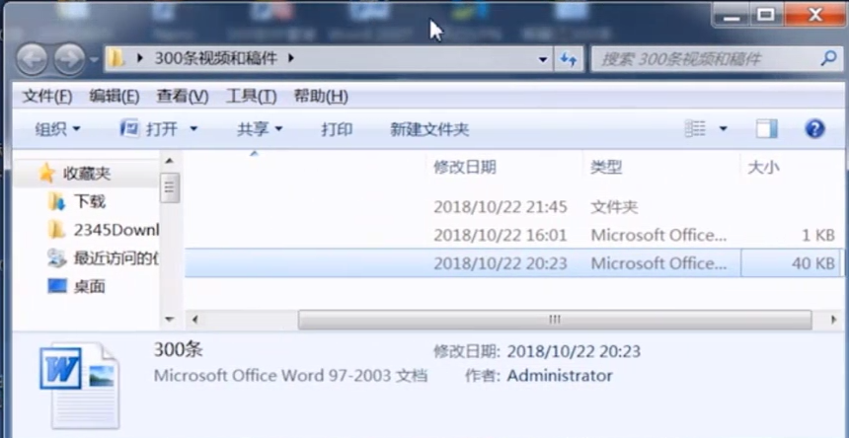Expand the arrow after 300条视频和稿件 breadcrumb

click(x=291, y=58)
